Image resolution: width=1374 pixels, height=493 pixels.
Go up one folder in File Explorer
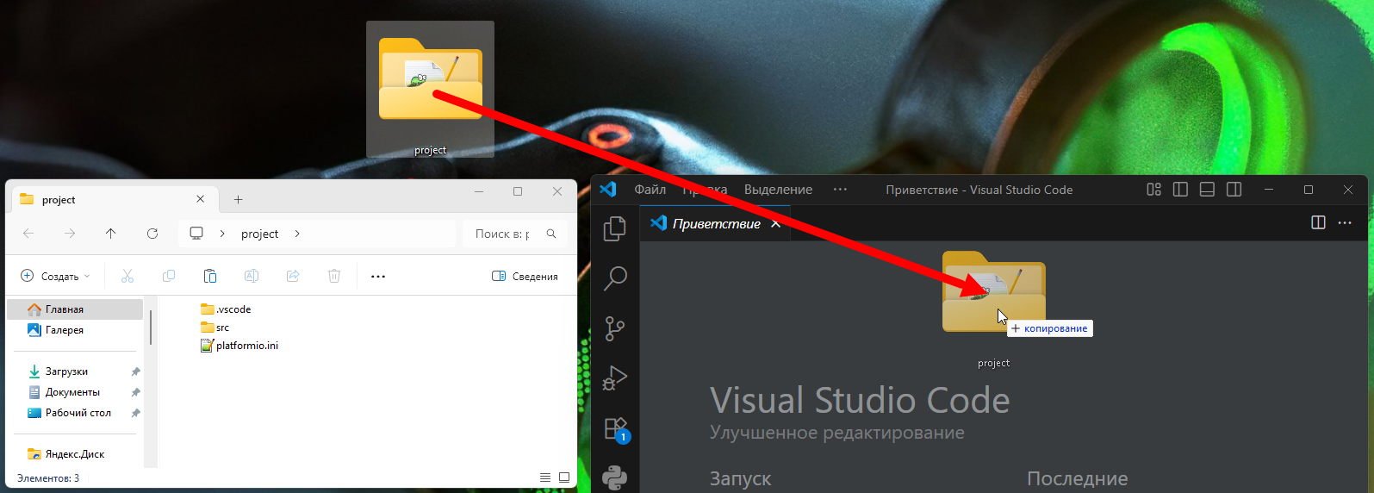pos(110,234)
